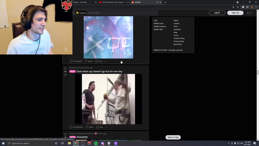Open the Terms link

click(x=176, y=35)
